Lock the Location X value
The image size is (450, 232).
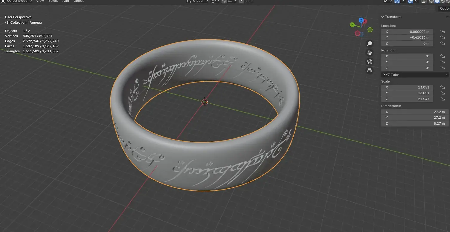coord(442,32)
